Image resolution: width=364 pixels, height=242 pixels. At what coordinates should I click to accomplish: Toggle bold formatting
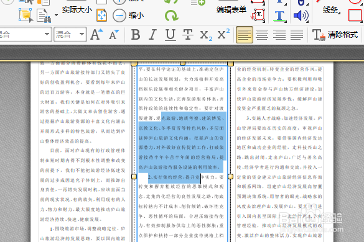[136, 35]
